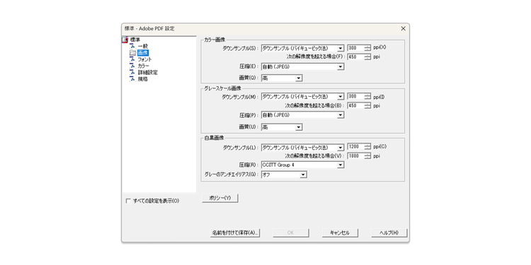The height and width of the screenshot is (265, 531).
Task: Click grayscale 300 ppi input field
Action: (356, 96)
